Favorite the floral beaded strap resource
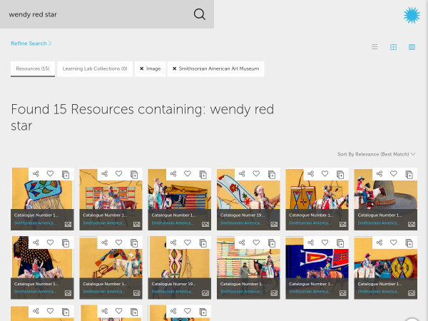 click(256, 173)
